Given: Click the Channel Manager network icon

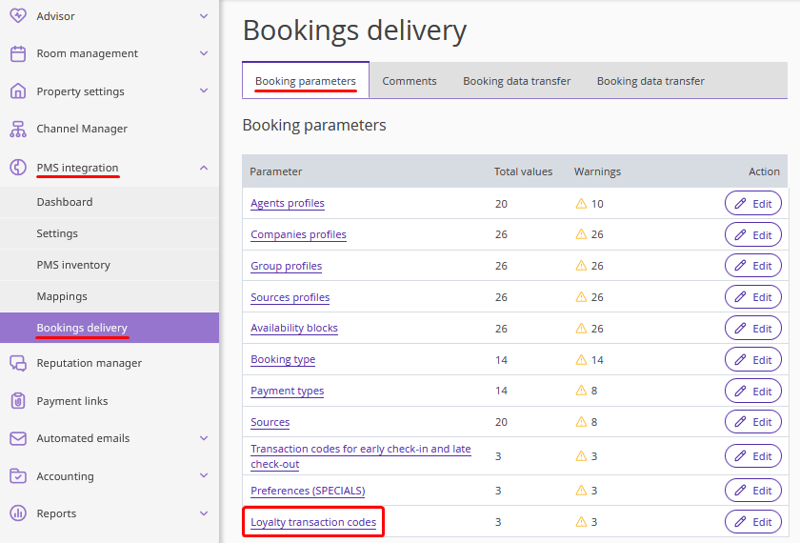Looking at the screenshot, I should pos(18,130).
